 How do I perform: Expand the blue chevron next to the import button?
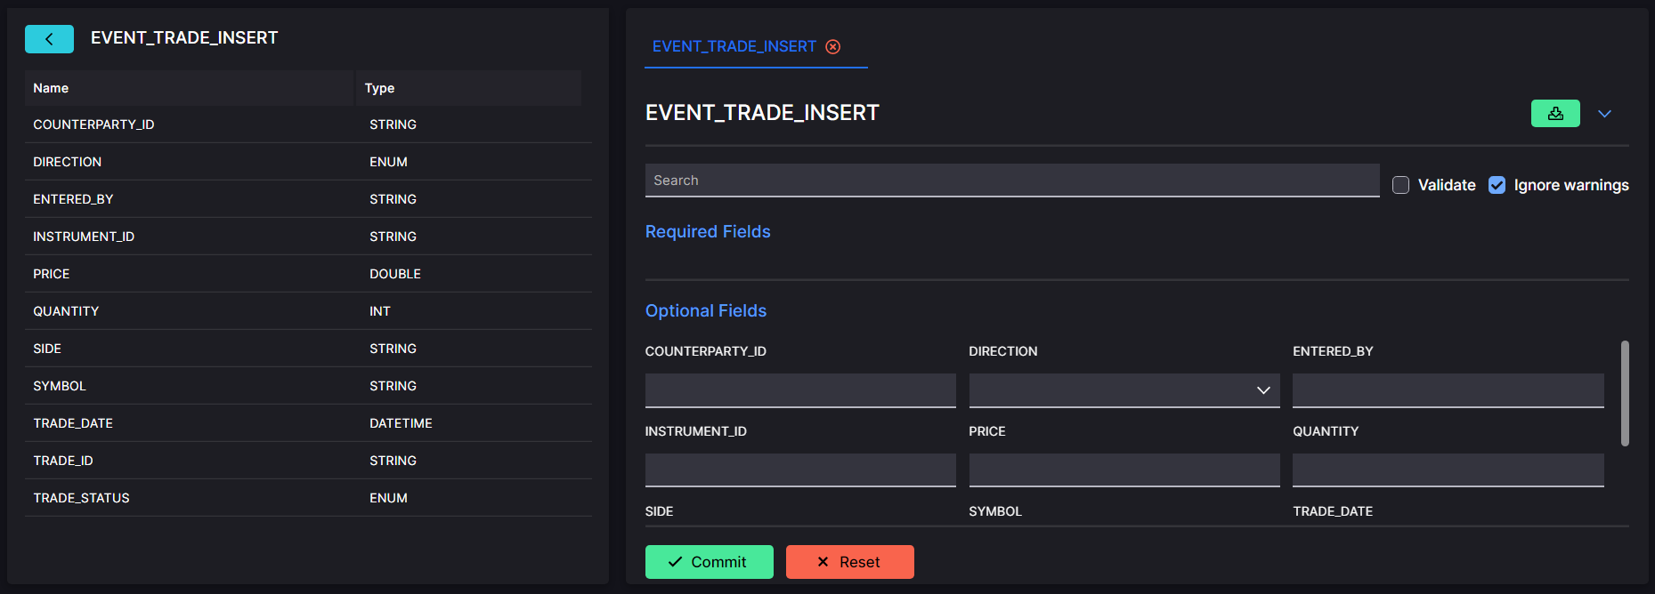1604,114
